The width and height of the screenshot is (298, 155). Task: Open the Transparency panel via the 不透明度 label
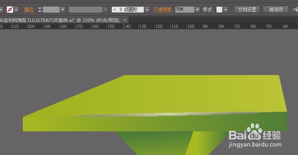[x=163, y=9]
